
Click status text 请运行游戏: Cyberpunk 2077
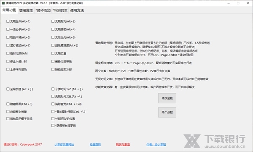coord(23,144)
